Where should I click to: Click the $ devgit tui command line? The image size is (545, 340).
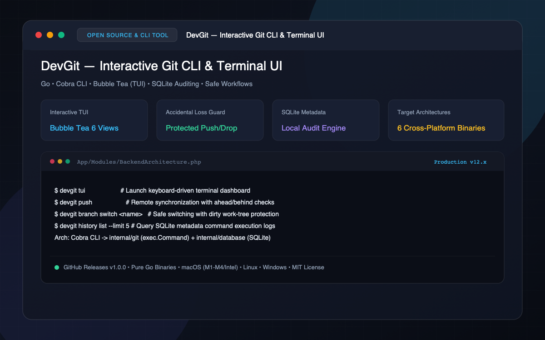152,190
